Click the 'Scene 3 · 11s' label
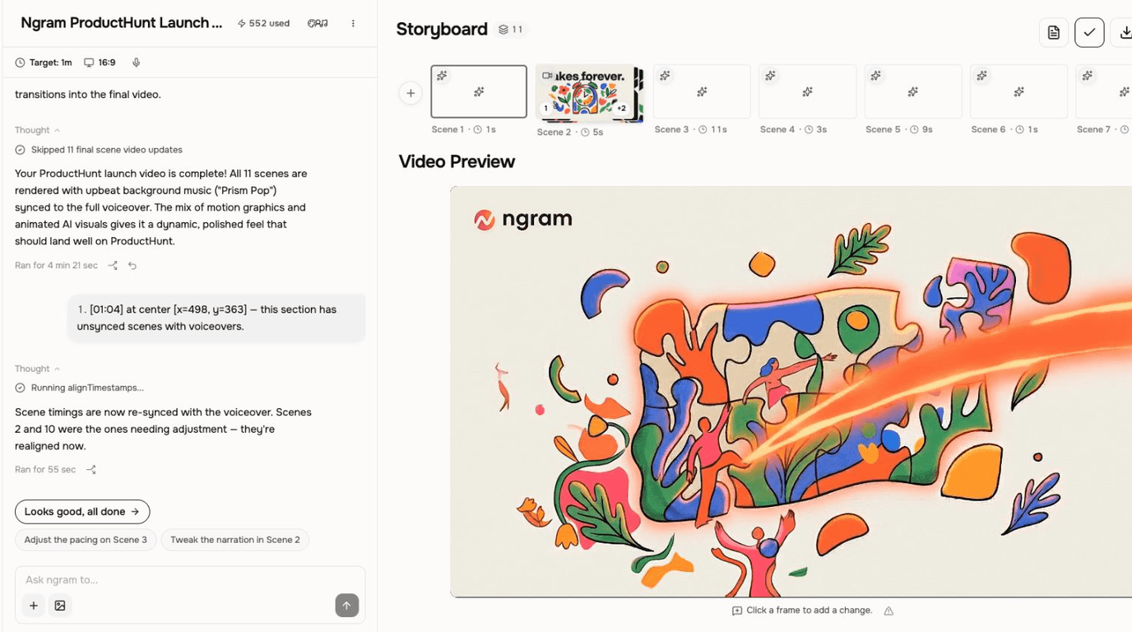The width and height of the screenshot is (1132, 632). (x=691, y=129)
